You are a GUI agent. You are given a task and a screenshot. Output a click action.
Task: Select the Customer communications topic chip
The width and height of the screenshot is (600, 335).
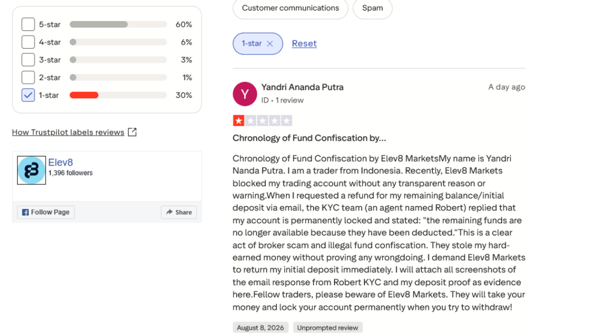pos(291,8)
